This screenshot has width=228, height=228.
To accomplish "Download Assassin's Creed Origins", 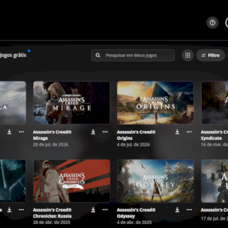I will [x=177, y=132].
